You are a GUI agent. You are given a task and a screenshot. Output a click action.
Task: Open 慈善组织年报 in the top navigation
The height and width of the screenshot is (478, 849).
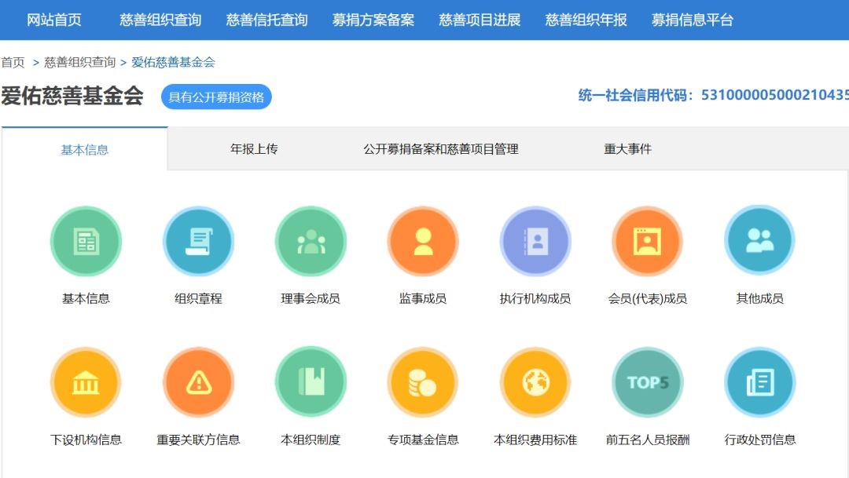(x=586, y=20)
